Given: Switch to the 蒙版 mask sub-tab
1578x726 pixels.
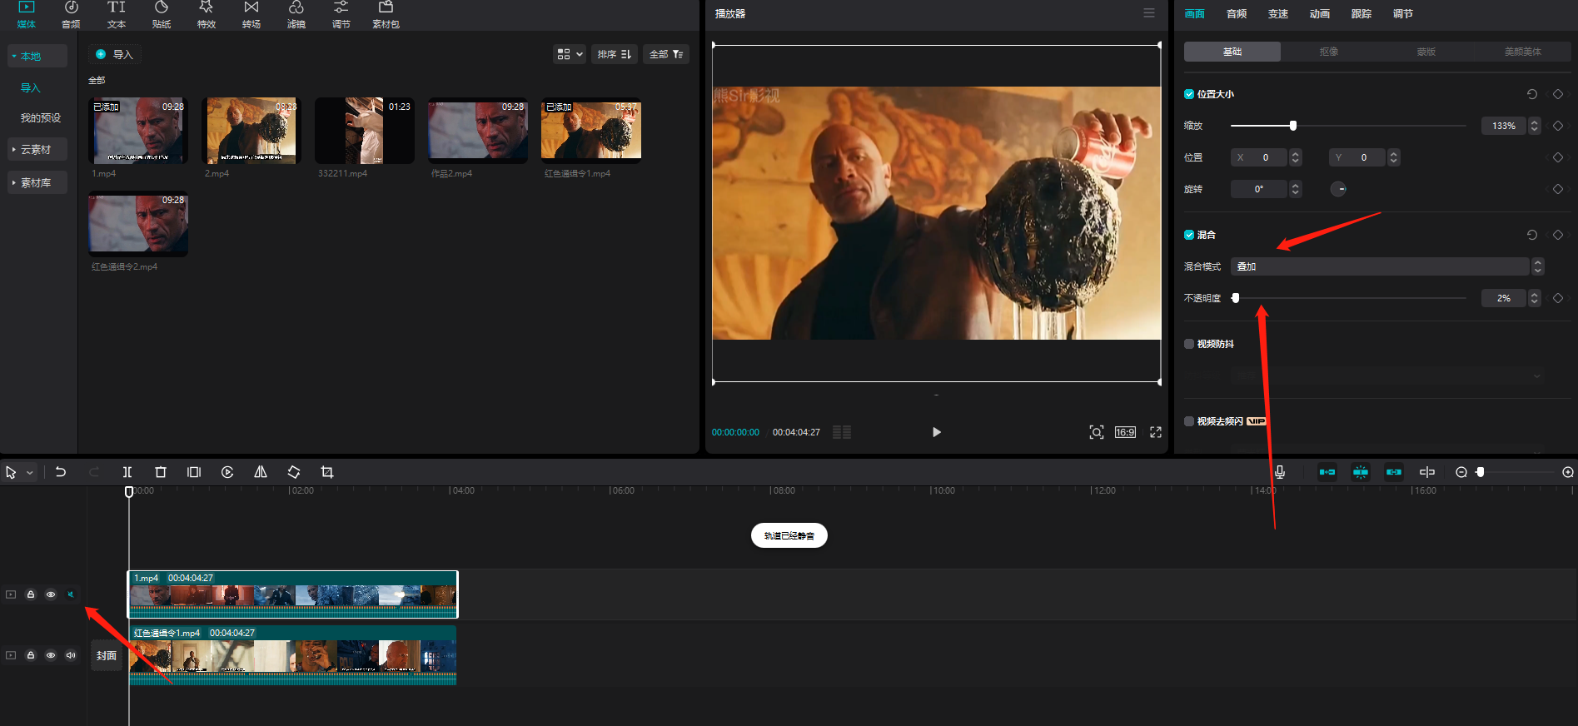Looking at the screenshot, I should 1426,52.
